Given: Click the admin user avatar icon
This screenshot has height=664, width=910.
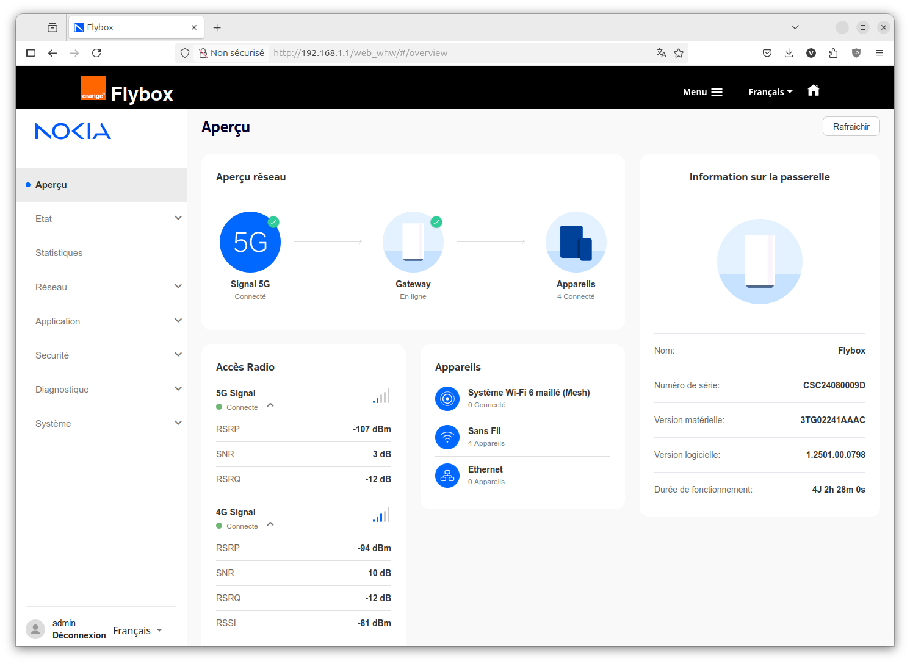Looking at the screenshot, I should click(35, 629).
